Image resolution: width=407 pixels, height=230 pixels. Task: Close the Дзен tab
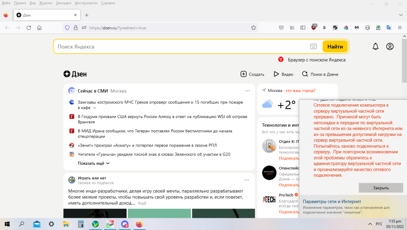(x=75, y=15)
